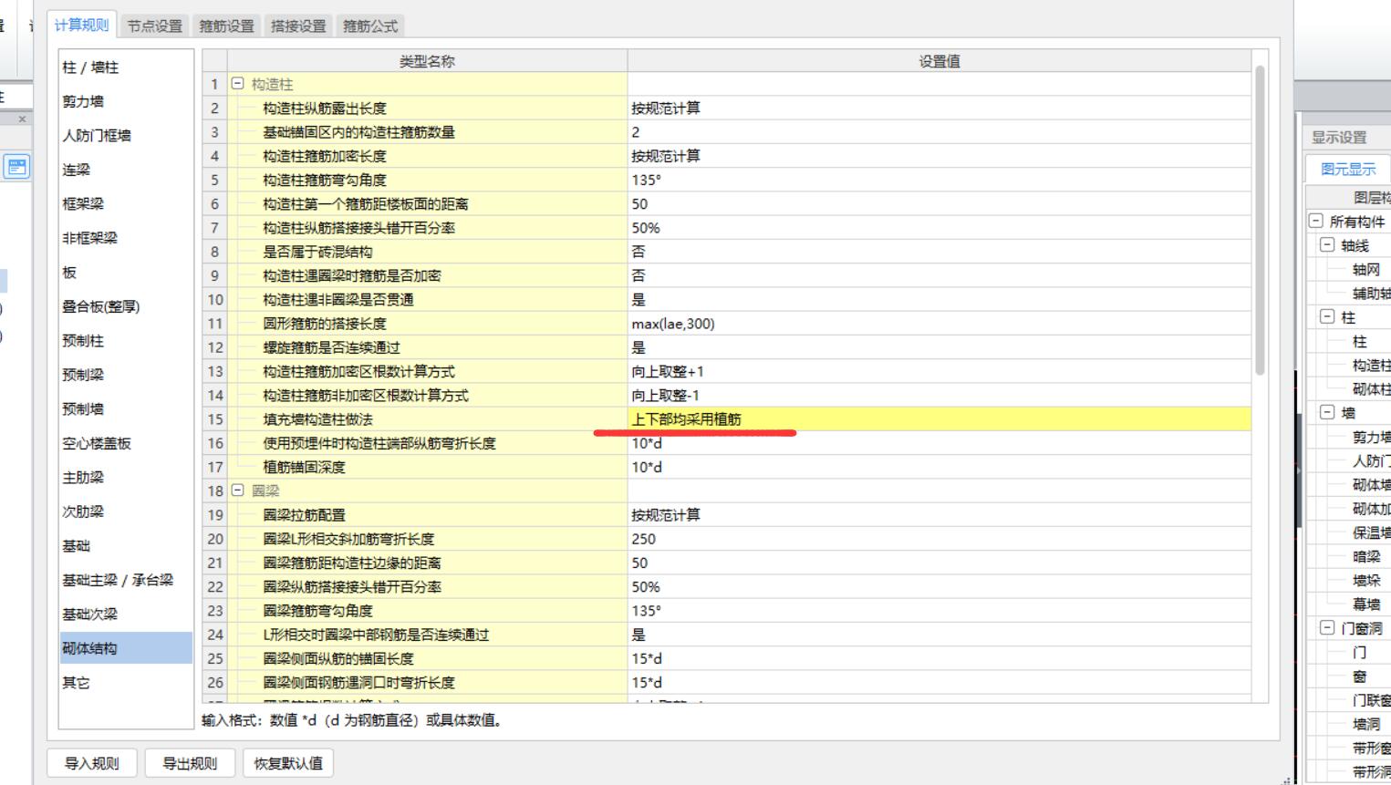Collapse 所有构件 tree node

pos(1316,221)
